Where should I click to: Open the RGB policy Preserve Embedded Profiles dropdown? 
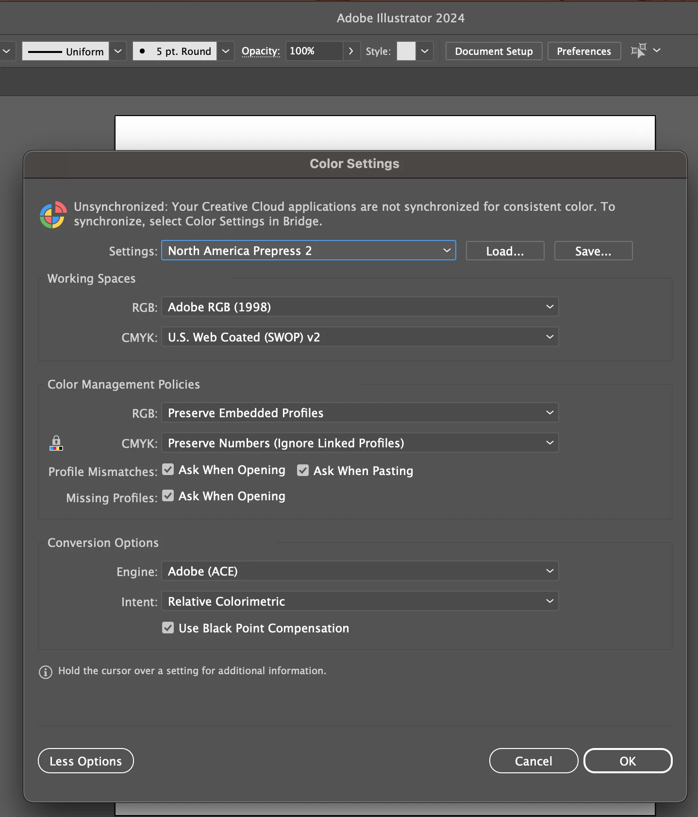pos(360,413)
